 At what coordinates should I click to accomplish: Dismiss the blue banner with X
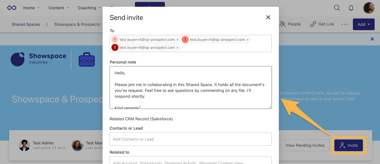tap(372, 39)
